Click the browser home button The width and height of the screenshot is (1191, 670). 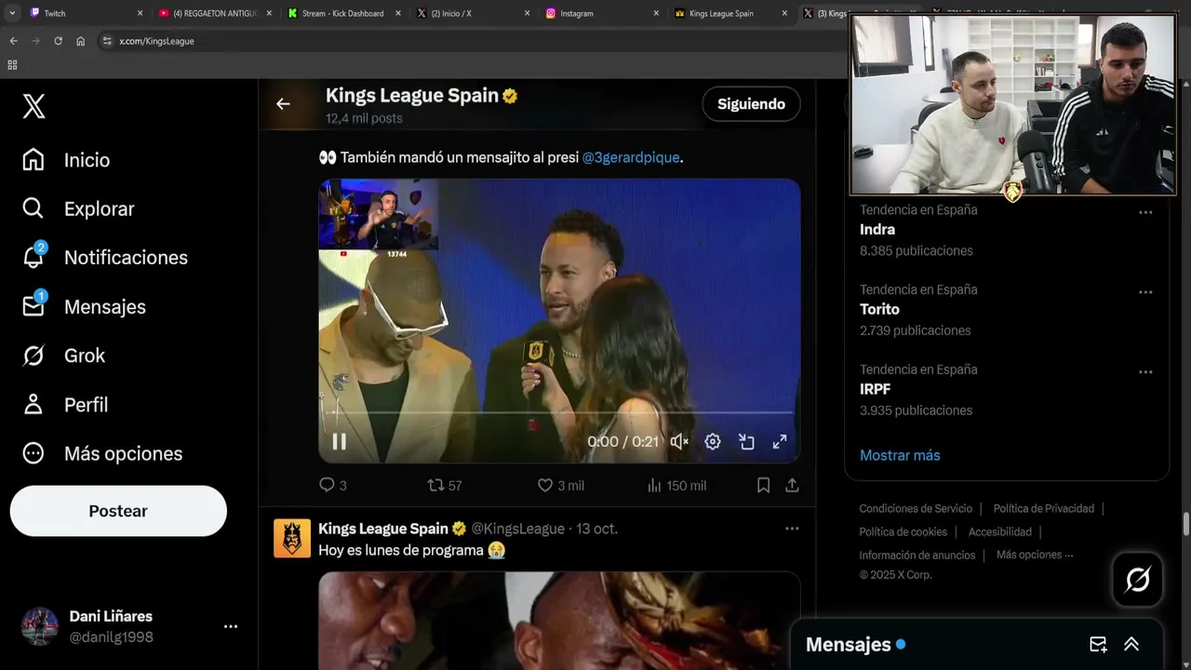81,41
